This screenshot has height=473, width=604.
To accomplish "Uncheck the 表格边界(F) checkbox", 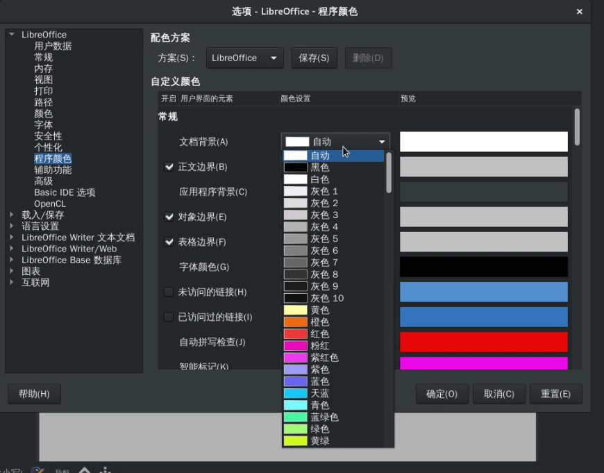I will tap(169, 242).
